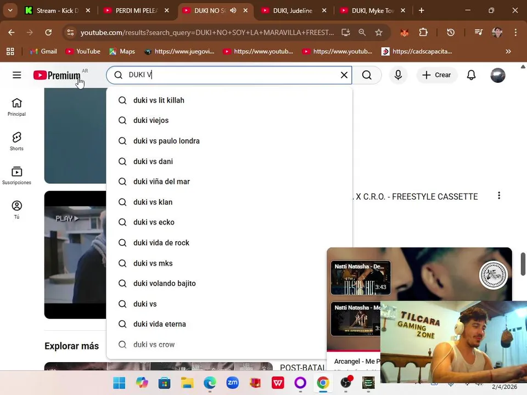The image size is (527, 395).
Task: Open notifications bell
Action: point(471,75)
